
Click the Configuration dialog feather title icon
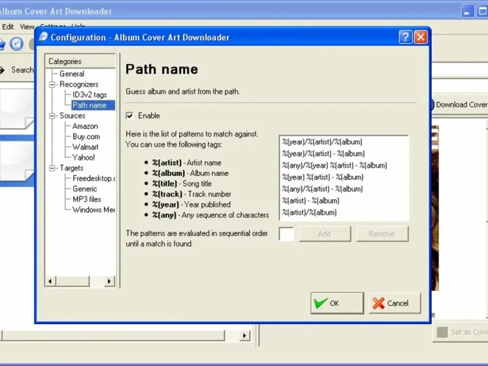(43, 37)
